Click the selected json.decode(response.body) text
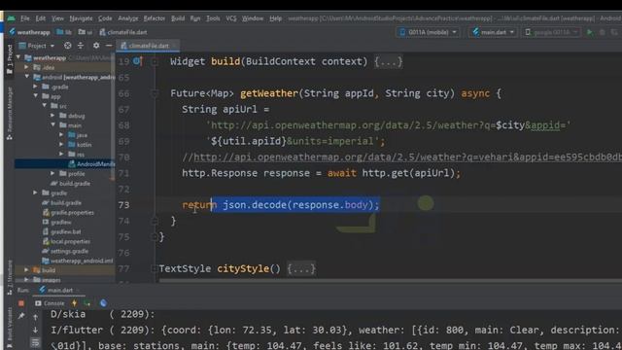The image size is (622, 350). coord(300,205)
